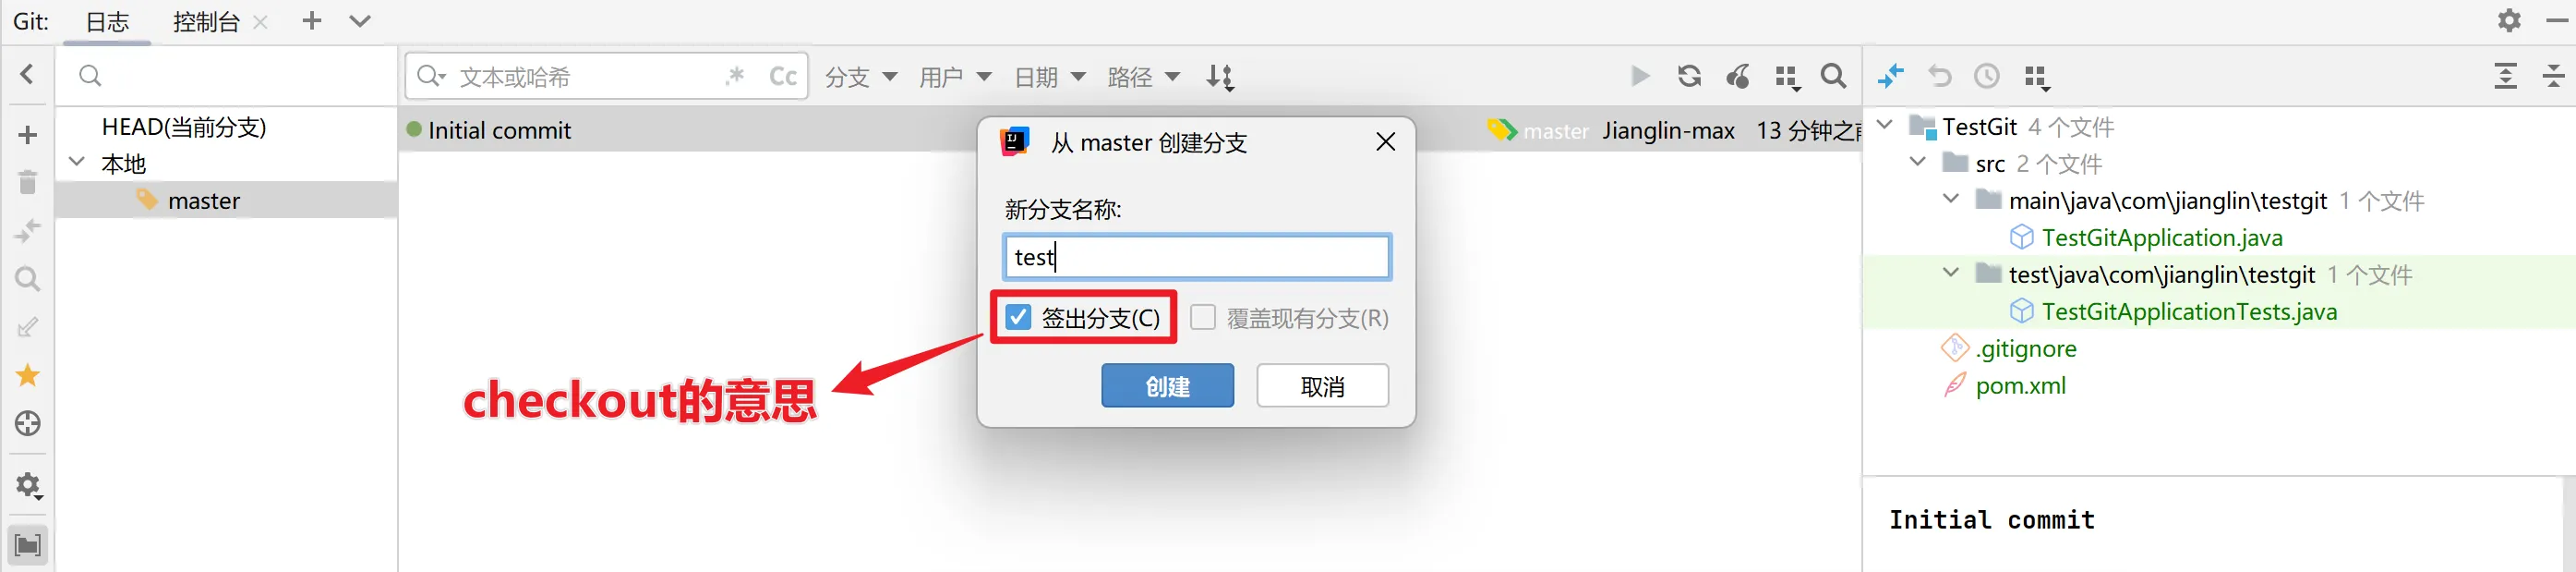Switch to the 控制台 tab
Image resolution: width=2576 pixels, height=572 pixels.
(x=206, y=21)
